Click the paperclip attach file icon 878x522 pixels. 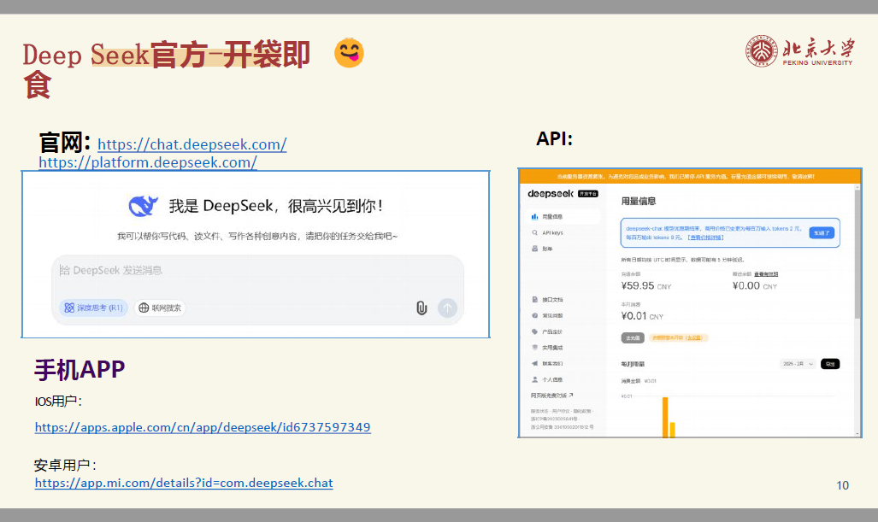click(421, 308)
